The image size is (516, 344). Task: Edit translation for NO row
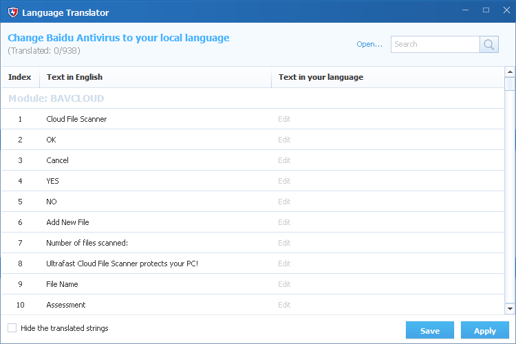(x=284, y=202)
